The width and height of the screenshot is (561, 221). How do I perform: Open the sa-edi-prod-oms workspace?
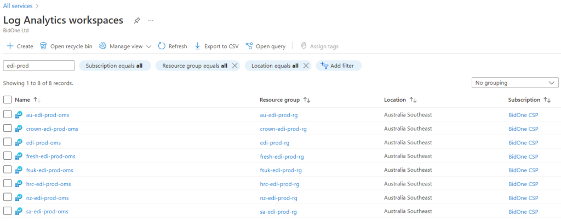tap(47, 211)
